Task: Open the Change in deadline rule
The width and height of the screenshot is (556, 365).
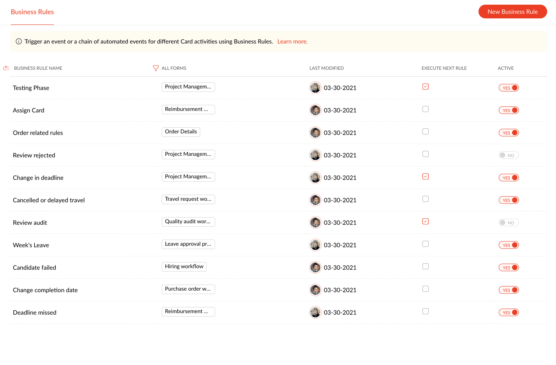Action: [38, 178]
